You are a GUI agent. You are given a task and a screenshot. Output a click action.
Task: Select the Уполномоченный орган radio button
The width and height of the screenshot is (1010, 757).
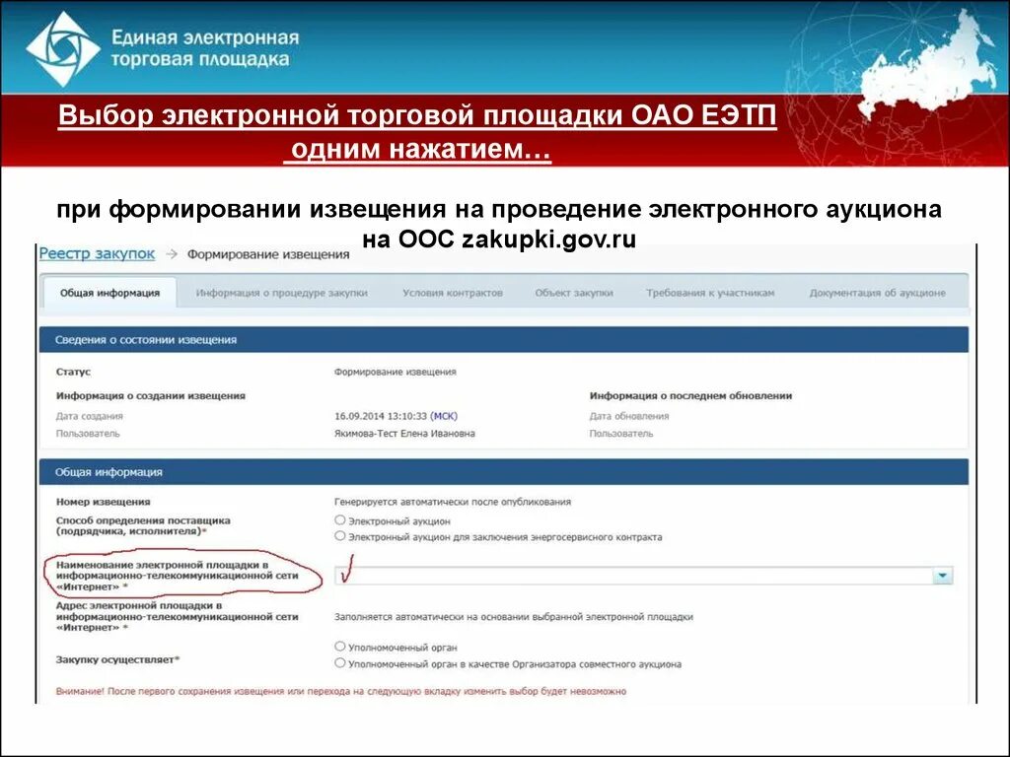pos(340,646)
